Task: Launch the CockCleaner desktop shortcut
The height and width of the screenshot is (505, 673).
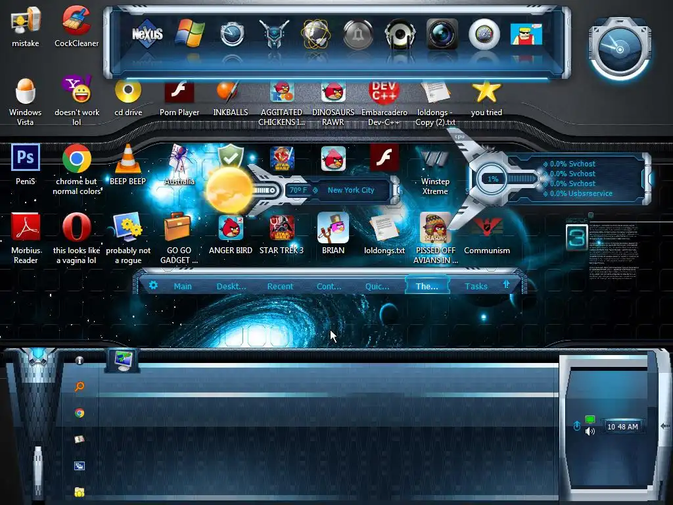Action: (76, 26)
